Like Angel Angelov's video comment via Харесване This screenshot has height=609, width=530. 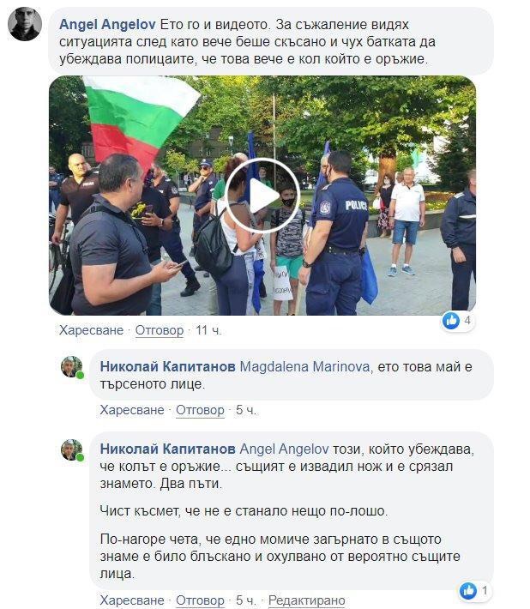tap(91, 330)
